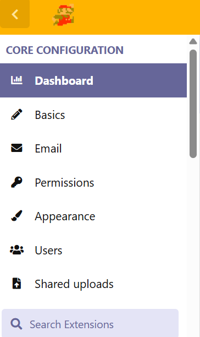Open the Dashboard page
The image size is (200, 337).
pos(93,80)
